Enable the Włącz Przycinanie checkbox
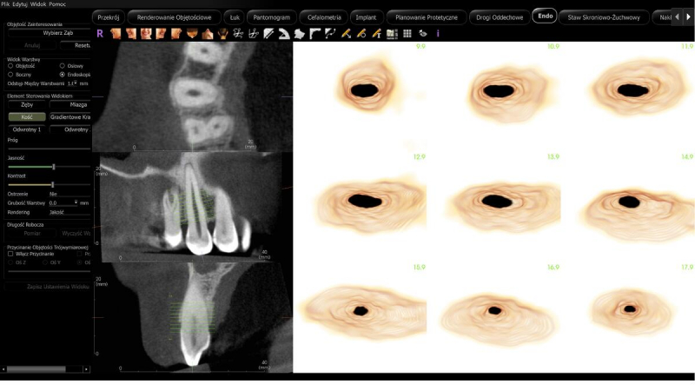 click(10, 254)
